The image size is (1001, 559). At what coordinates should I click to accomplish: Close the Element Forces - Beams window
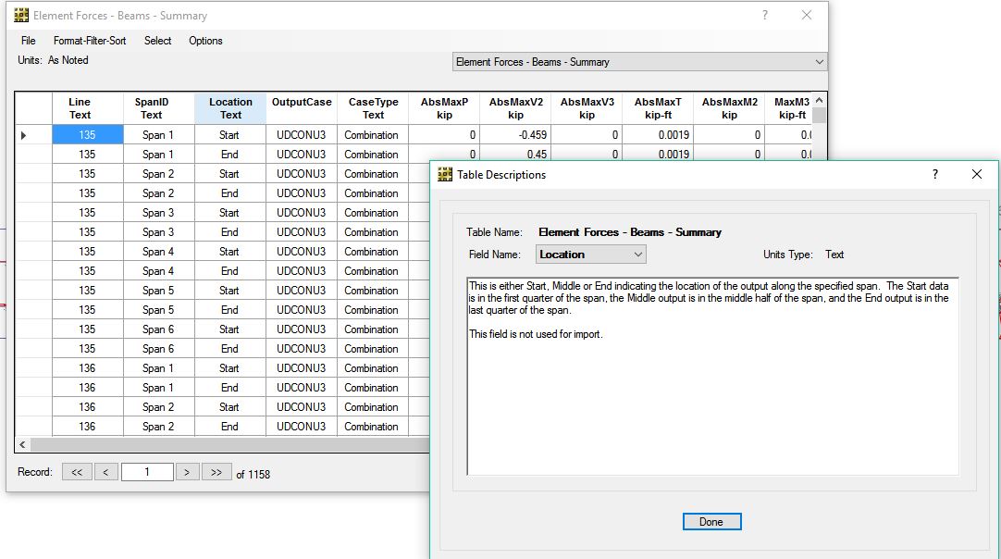coord(807,15)
